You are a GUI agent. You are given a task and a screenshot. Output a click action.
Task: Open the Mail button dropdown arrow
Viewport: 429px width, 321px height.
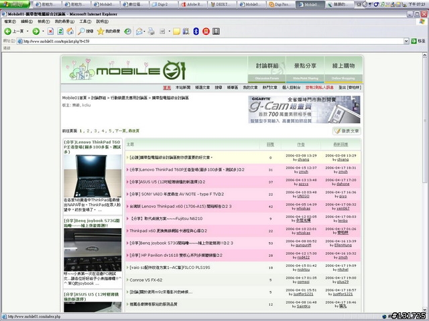click(145, 31)
